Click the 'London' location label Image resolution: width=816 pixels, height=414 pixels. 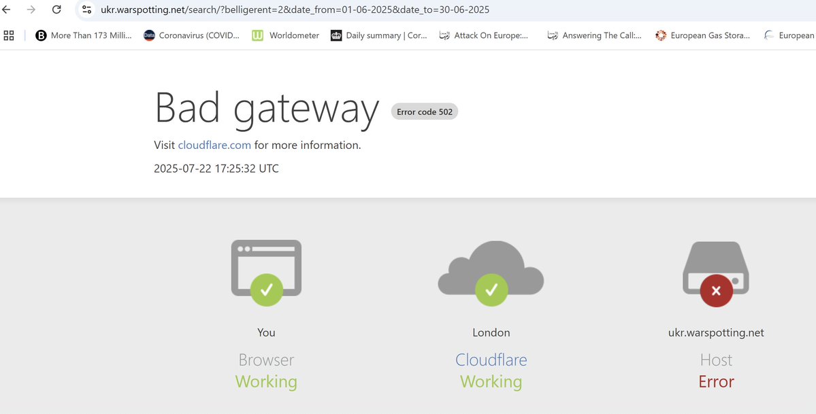(491, 332)
